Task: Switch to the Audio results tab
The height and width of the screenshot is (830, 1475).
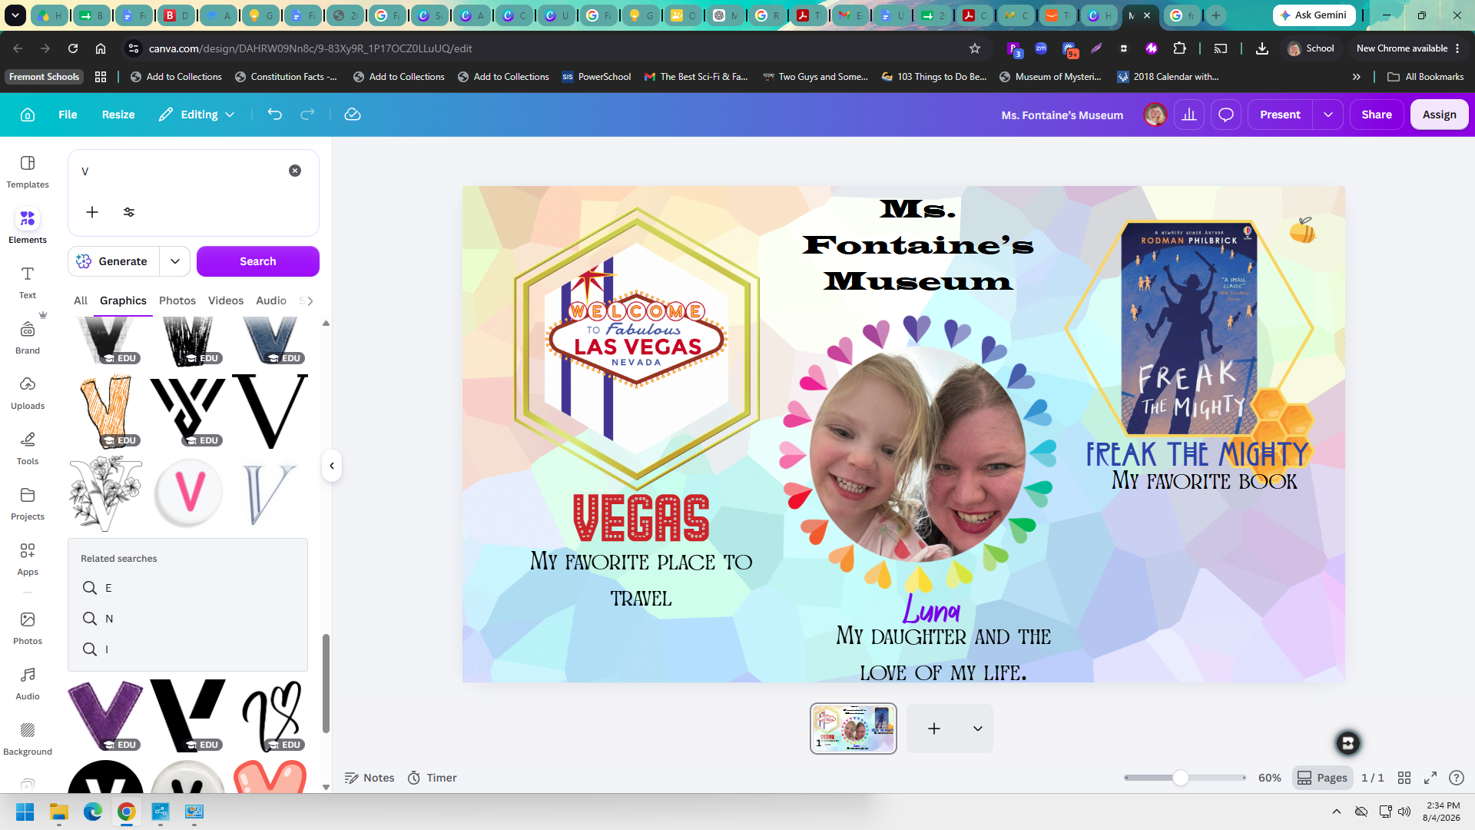Action: pyautogui.click(x=271, y=300)
